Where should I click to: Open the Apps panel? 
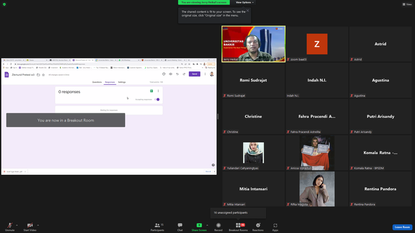(x=275, y=227)
